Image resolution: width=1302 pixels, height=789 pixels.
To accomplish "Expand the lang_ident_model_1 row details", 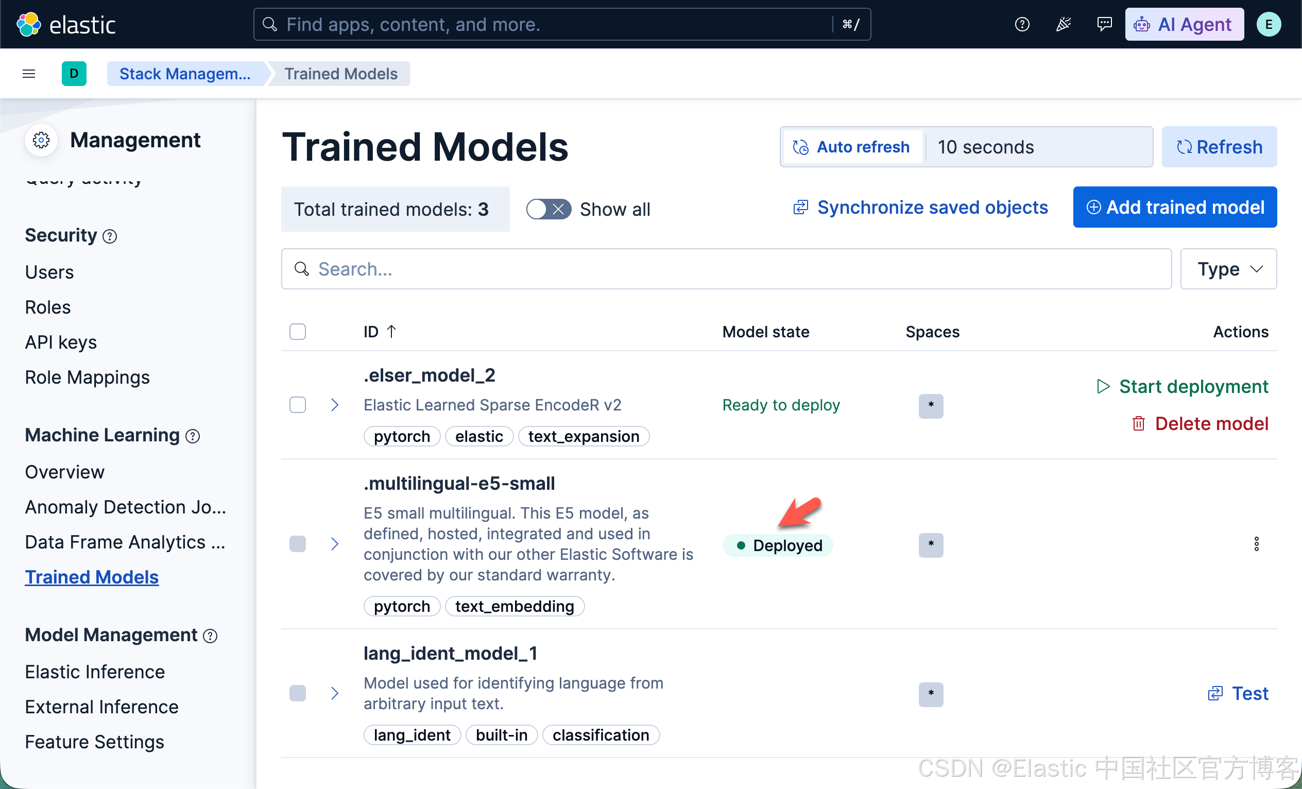I will tap(334, 693).
